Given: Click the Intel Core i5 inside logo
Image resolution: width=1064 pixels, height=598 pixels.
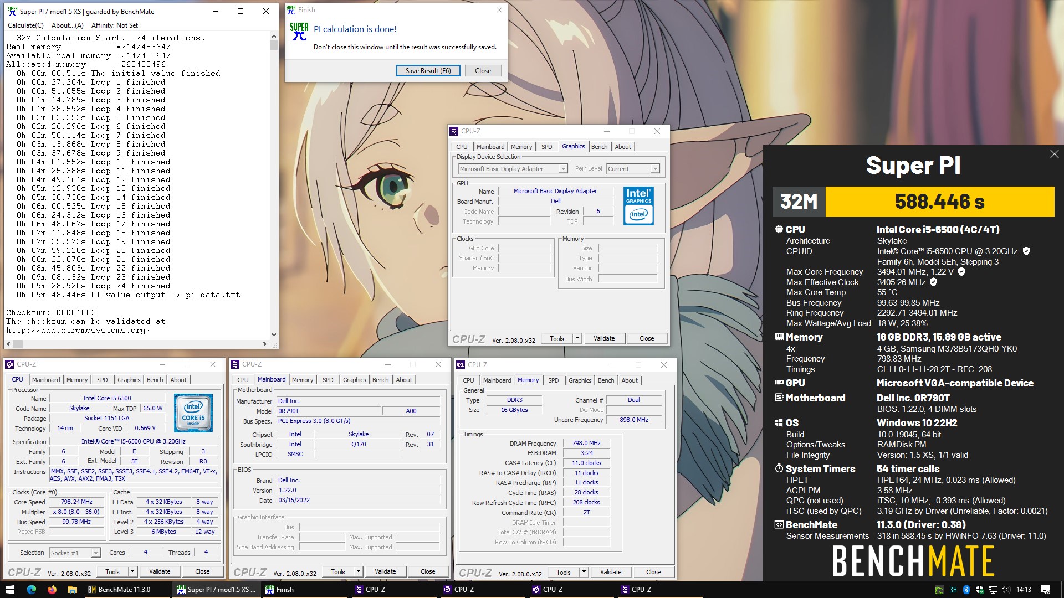Looking at the screenshot, I should click(x=193, y=413).
